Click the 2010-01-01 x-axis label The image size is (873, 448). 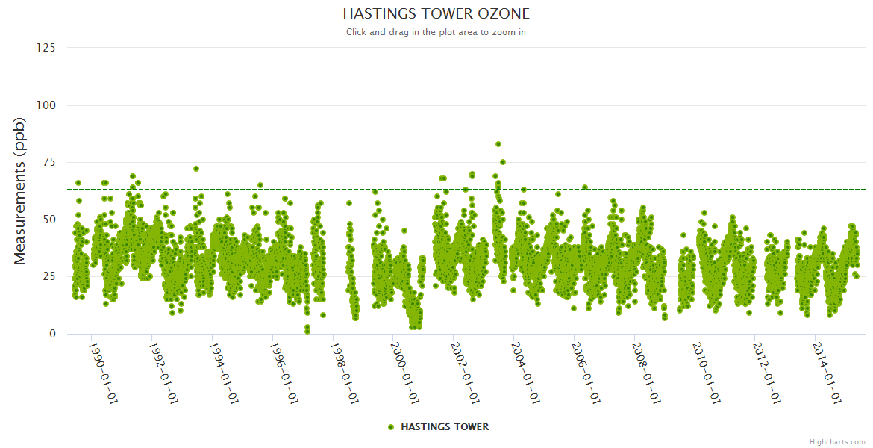coord(707,373)
